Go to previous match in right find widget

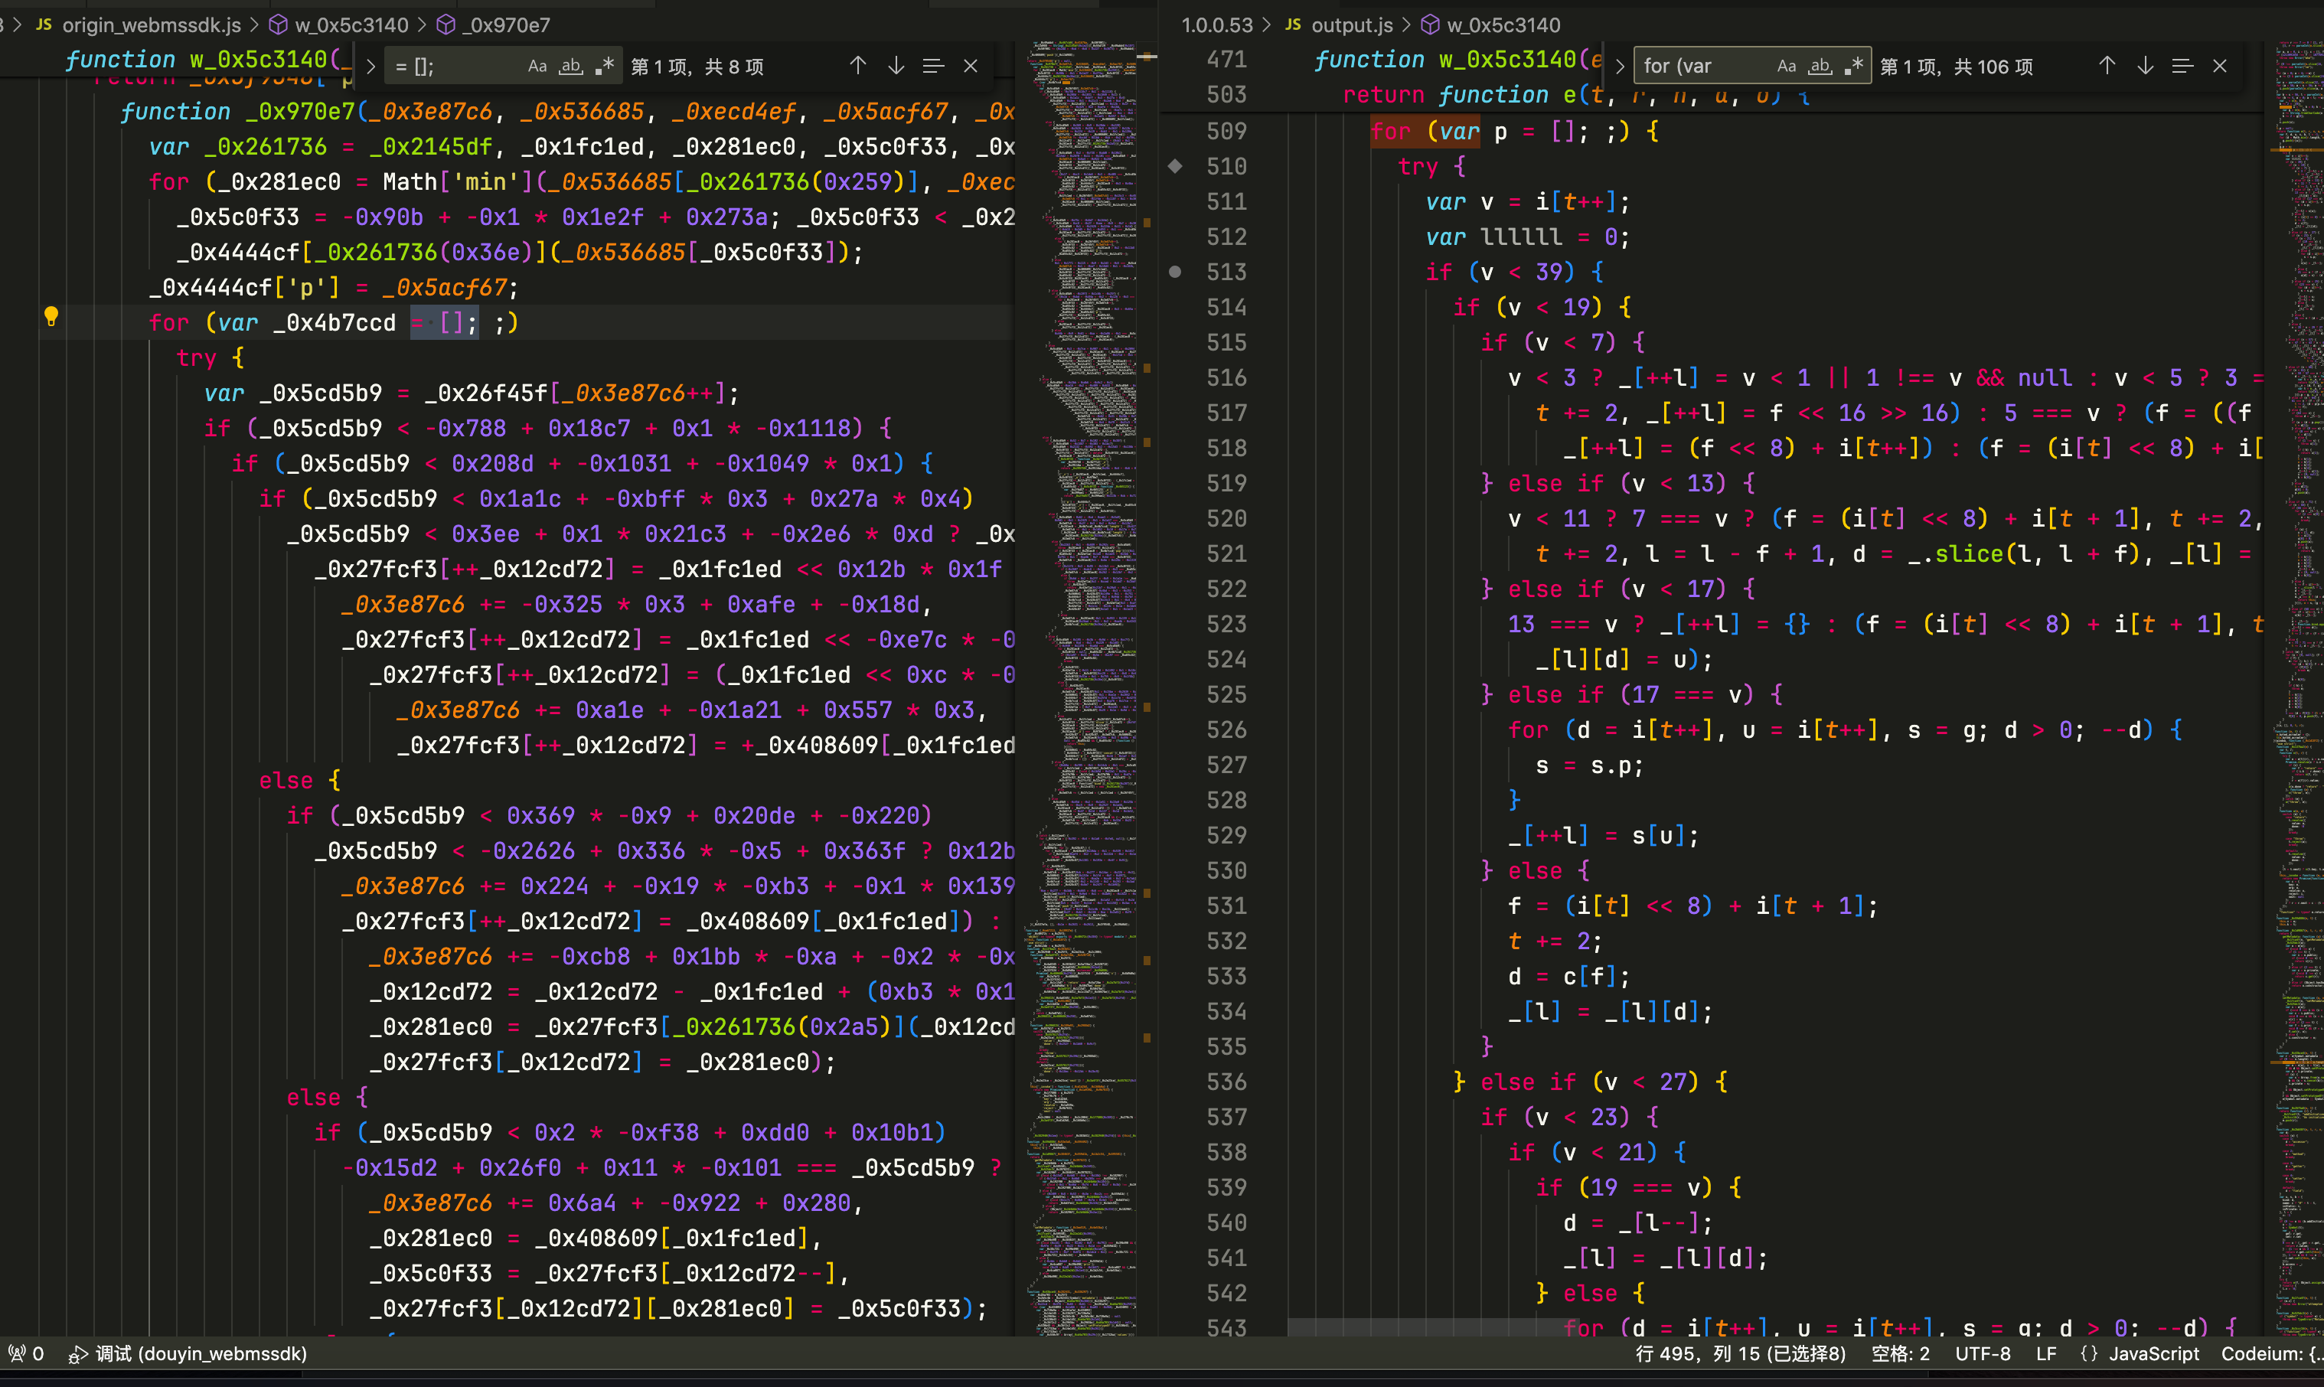point(2107,67)
